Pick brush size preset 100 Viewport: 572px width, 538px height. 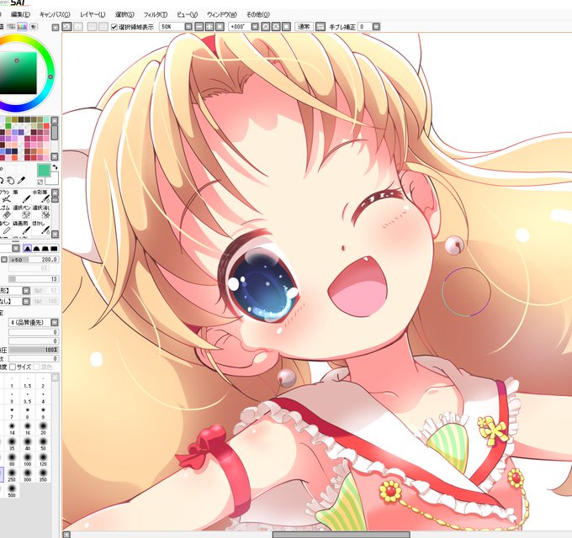coord(28,459)
